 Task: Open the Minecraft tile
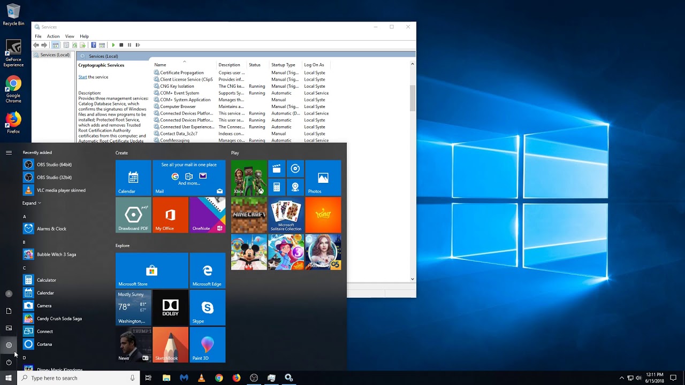[x=249, y=215]
